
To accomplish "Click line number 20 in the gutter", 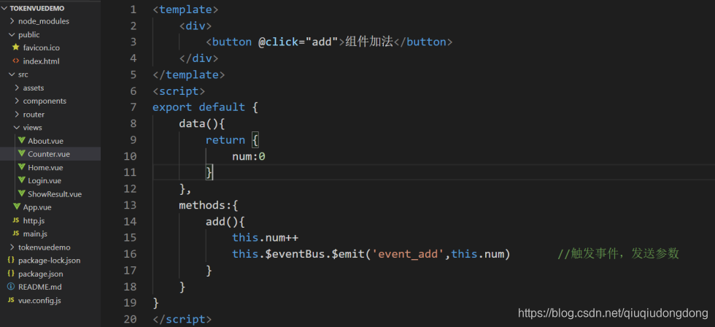I will pyautogui.click(x=130, y=319).
